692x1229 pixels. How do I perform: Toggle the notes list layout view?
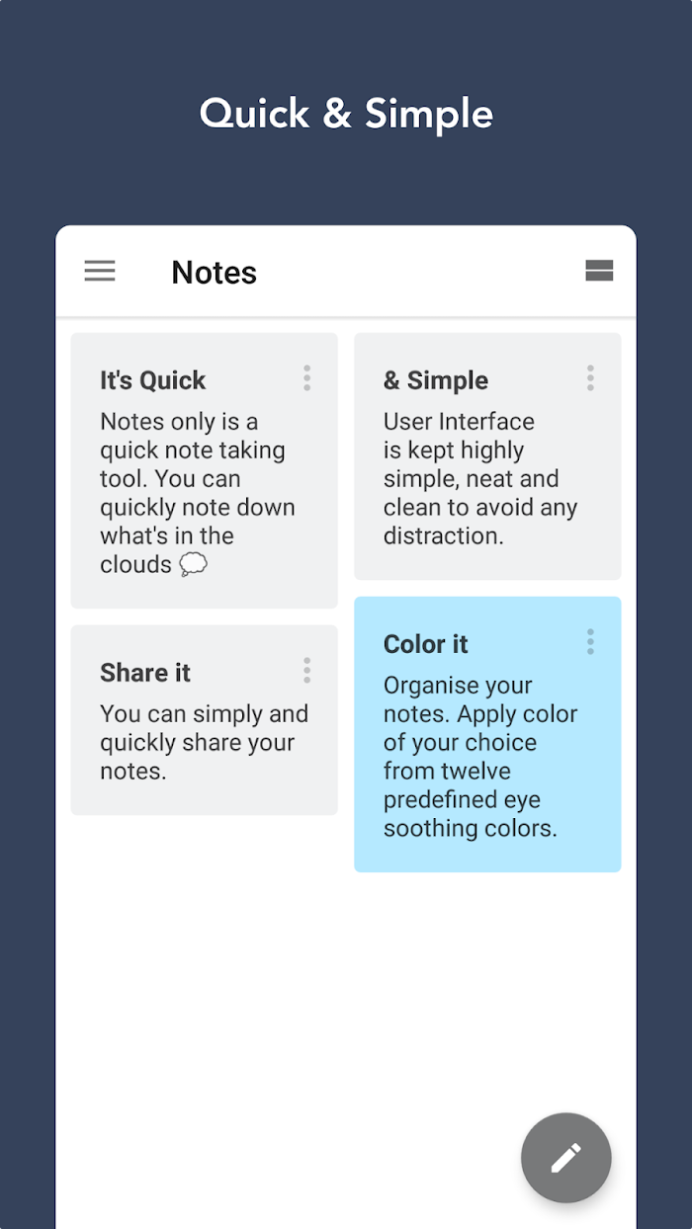[599, 271]
